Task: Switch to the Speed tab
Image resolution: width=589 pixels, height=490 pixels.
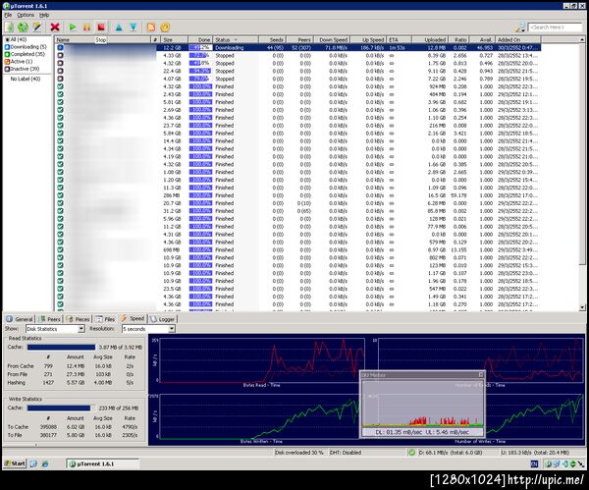Action: (133, 318)
